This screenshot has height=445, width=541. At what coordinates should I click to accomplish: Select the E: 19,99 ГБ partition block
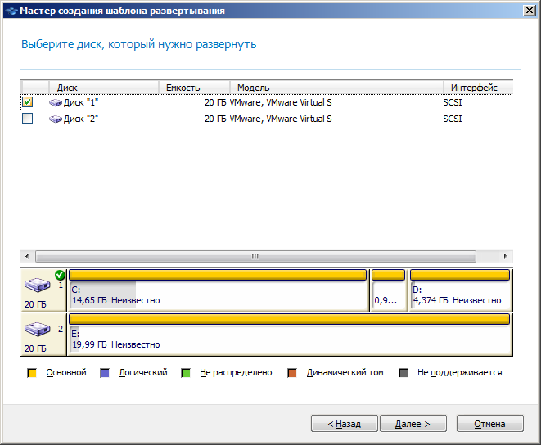[x=290, y=335]
